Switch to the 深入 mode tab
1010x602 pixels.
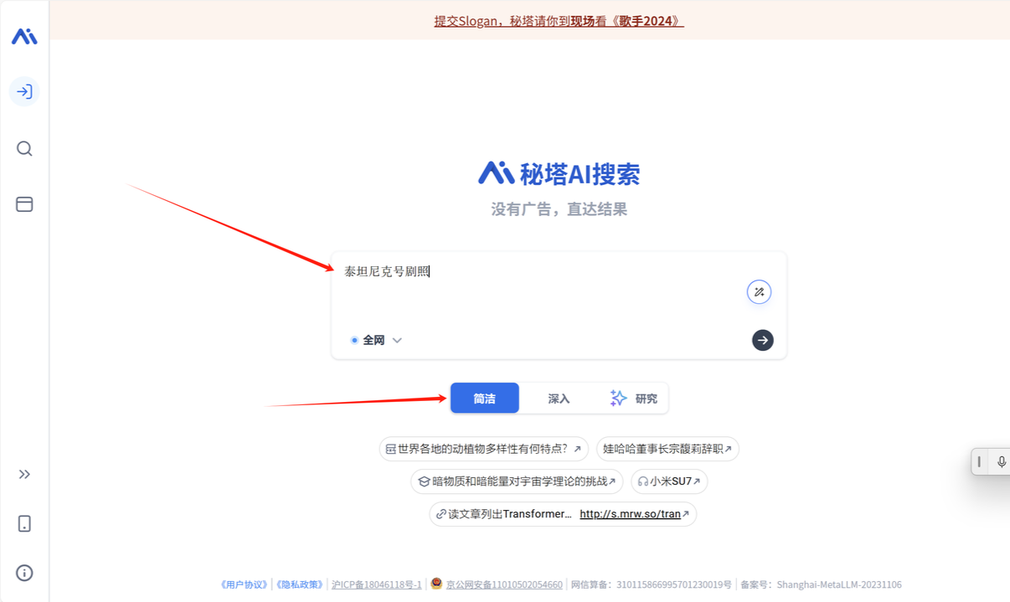559,399
